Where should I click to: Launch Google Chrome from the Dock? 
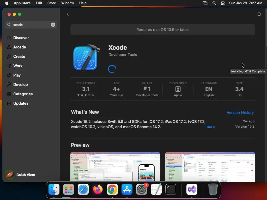click(112, 189)
